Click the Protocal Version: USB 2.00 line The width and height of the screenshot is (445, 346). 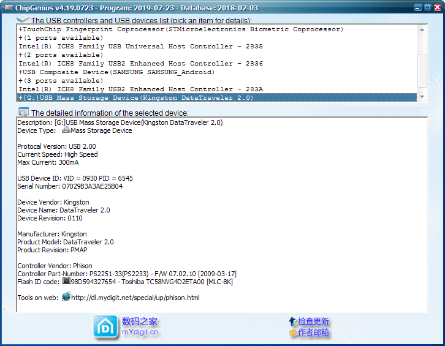pos(57,146)
